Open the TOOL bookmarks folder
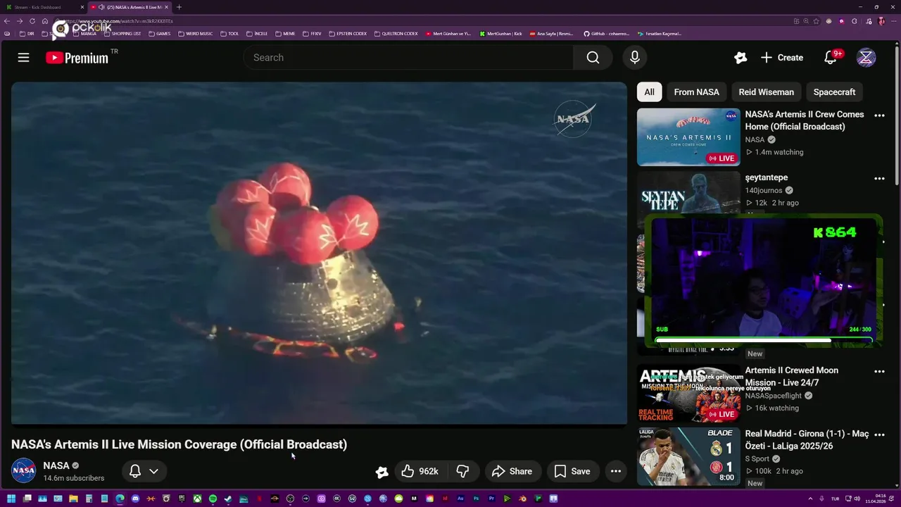Screen dimensions: 901x507 click(229, 33)
